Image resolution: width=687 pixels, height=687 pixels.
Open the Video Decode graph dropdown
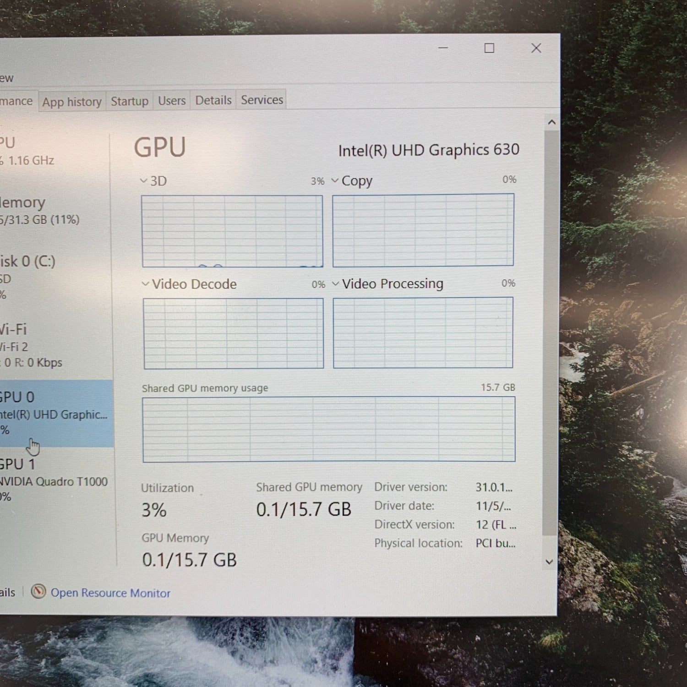[146, 284]
